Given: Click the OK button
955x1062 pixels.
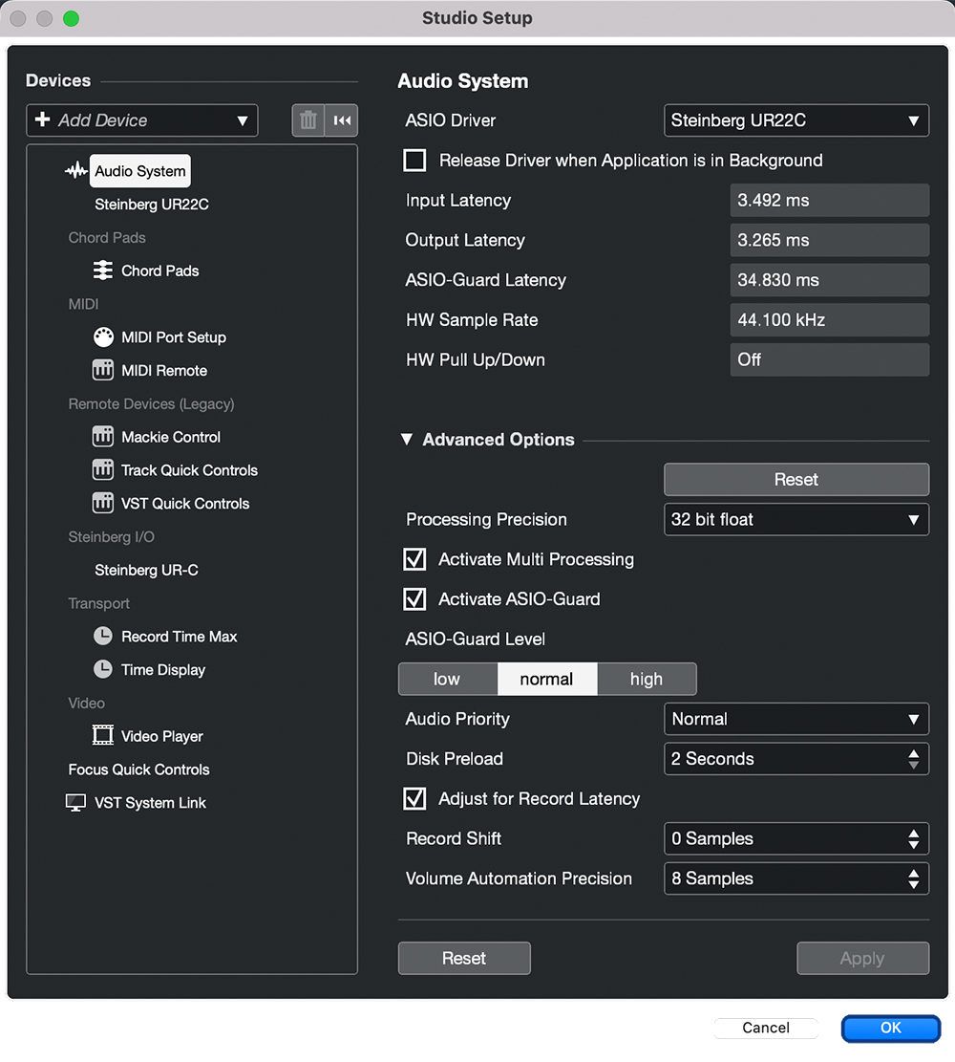Looking at the screenshot, I should tap(890, 1028).
